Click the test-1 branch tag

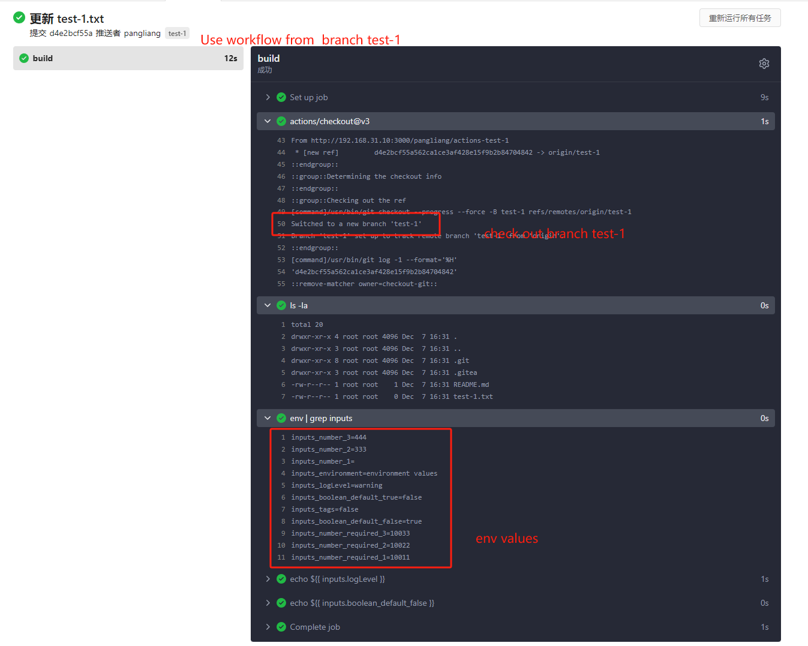[177, 33]
